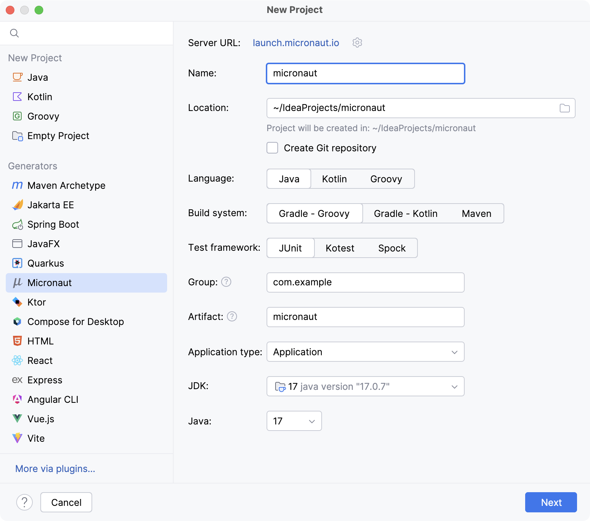
Task: Click the browse folder icon in Location
Action: (564, 108)
